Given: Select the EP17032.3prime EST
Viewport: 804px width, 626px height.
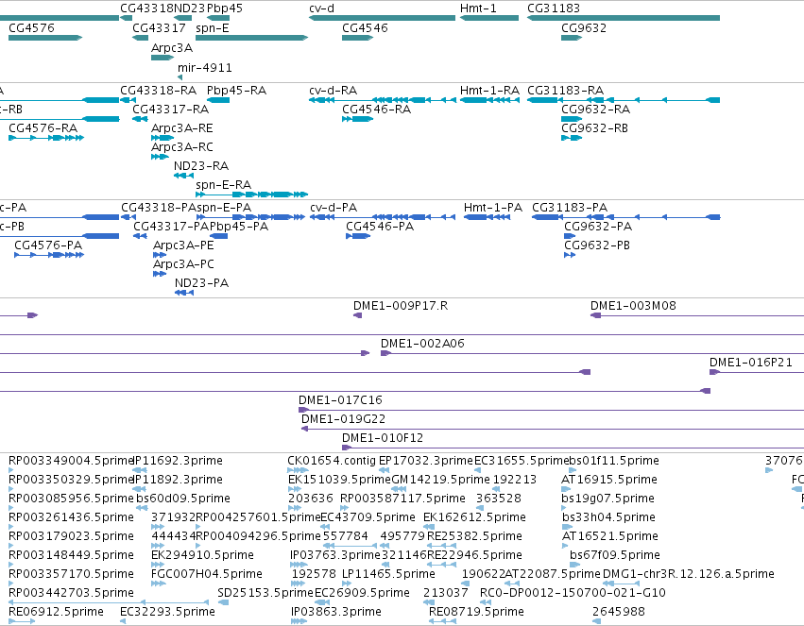Looking at the screenshot, I should tap(385, 470).
